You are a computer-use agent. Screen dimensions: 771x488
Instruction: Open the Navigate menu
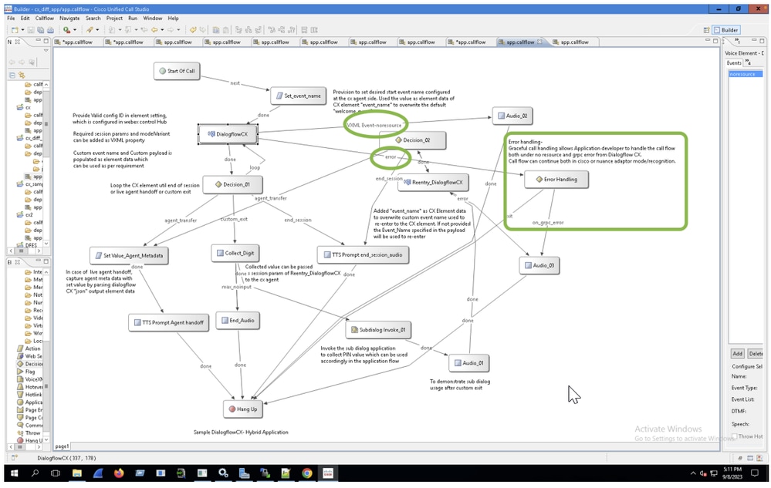(x=69, y=19)
